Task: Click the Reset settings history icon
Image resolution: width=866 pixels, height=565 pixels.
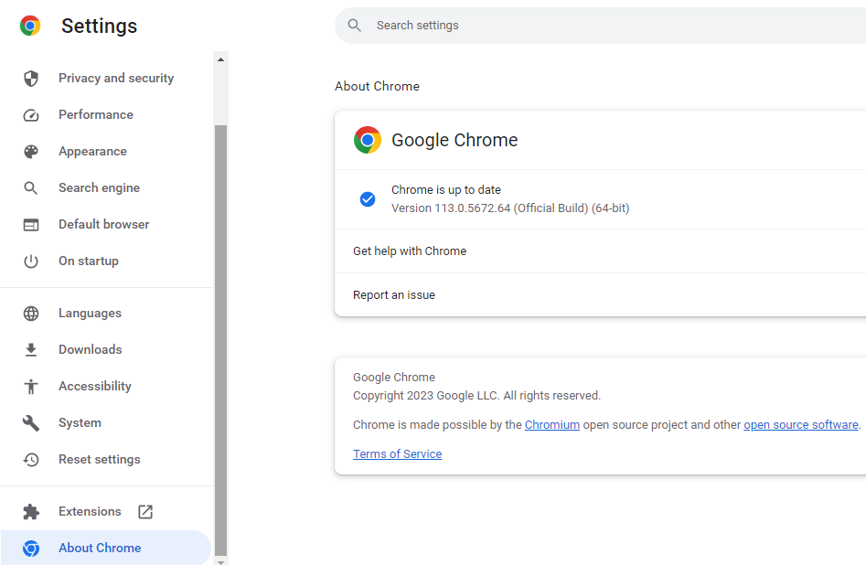Action: [x=31, y=460]
